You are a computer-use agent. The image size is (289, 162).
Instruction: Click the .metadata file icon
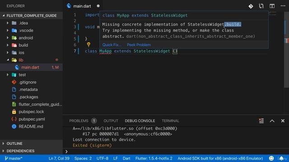click(x=14, y=90)
